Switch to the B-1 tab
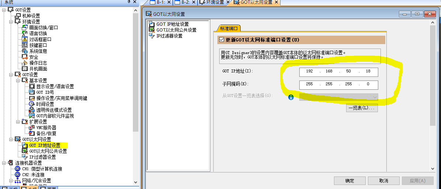This screenshot has height=189, width=441. point(161,2)
